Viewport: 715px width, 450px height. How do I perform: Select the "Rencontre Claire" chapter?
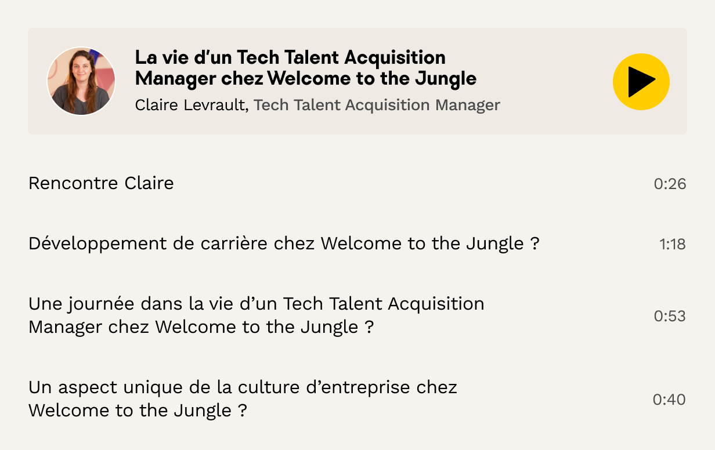tap(101, 183)
